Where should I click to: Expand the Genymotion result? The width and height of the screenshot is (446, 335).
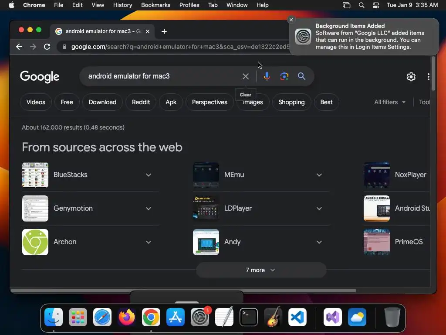tap(149, 209)
